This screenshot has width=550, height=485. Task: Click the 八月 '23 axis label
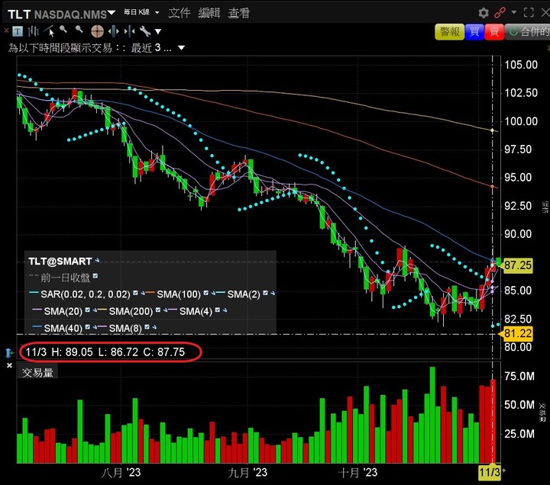[x=121, y=473]
